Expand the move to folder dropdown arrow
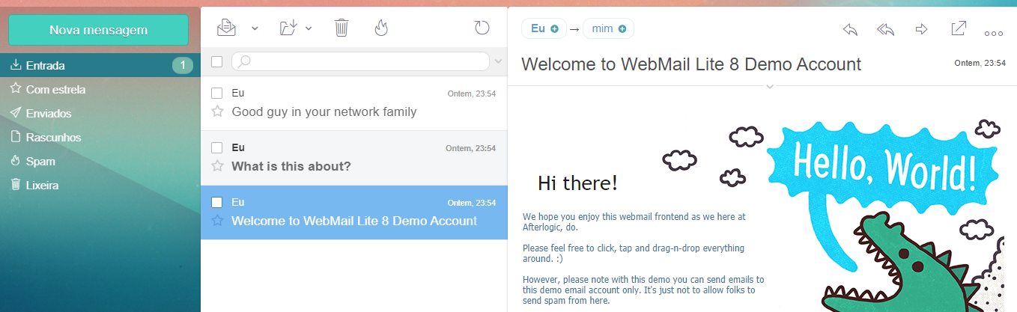Viewport: 1017px width, 312px height. click(x=309, y=28)
